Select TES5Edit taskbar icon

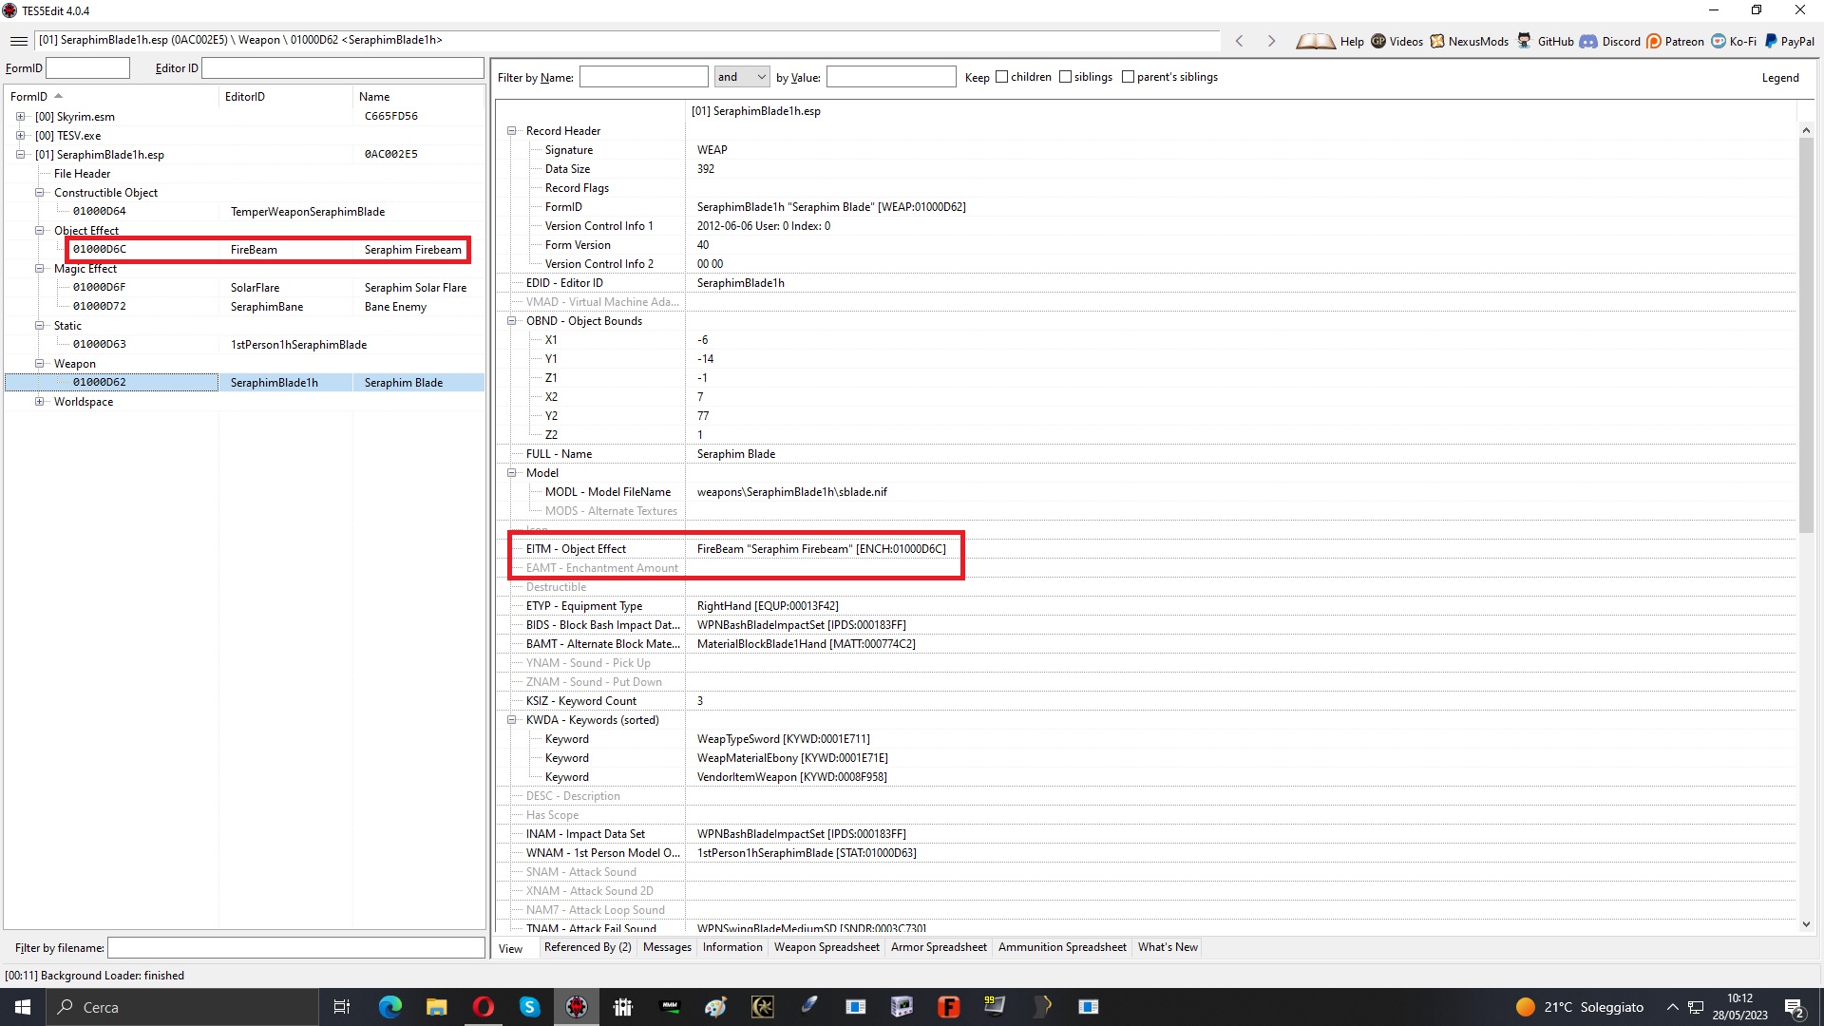click(577, 1007)
